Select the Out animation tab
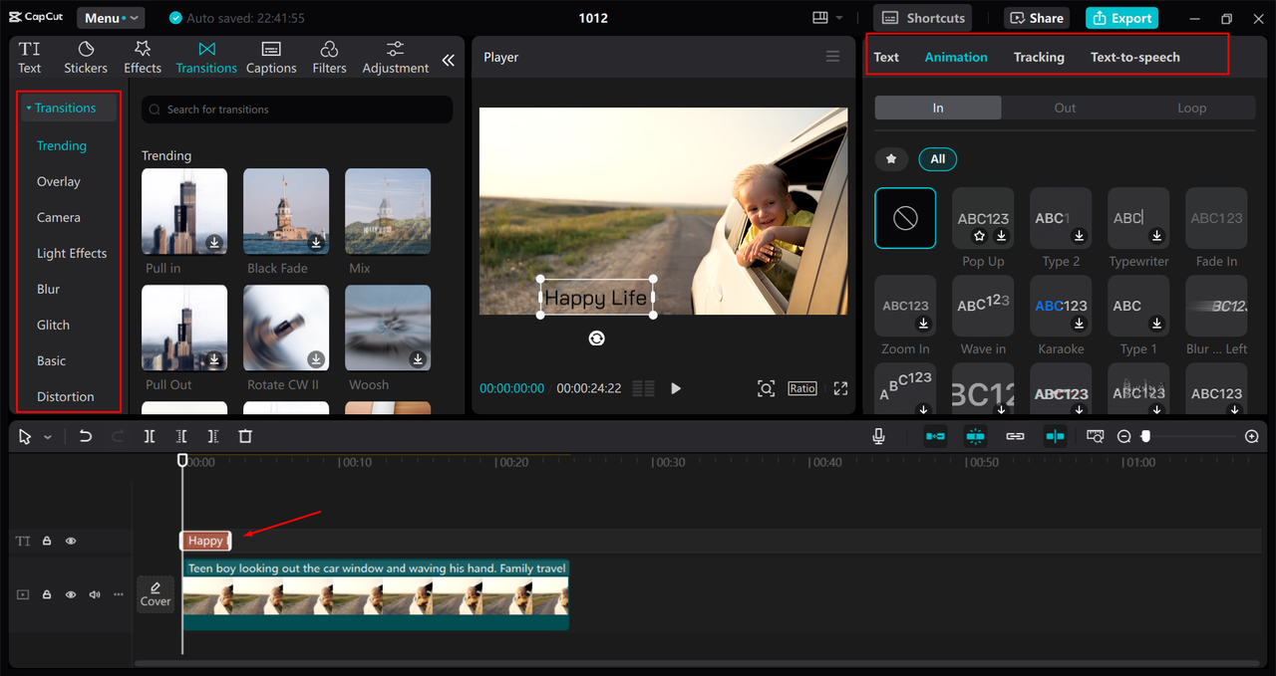Screen dimensions: 1276x676 click(1065, 108)
